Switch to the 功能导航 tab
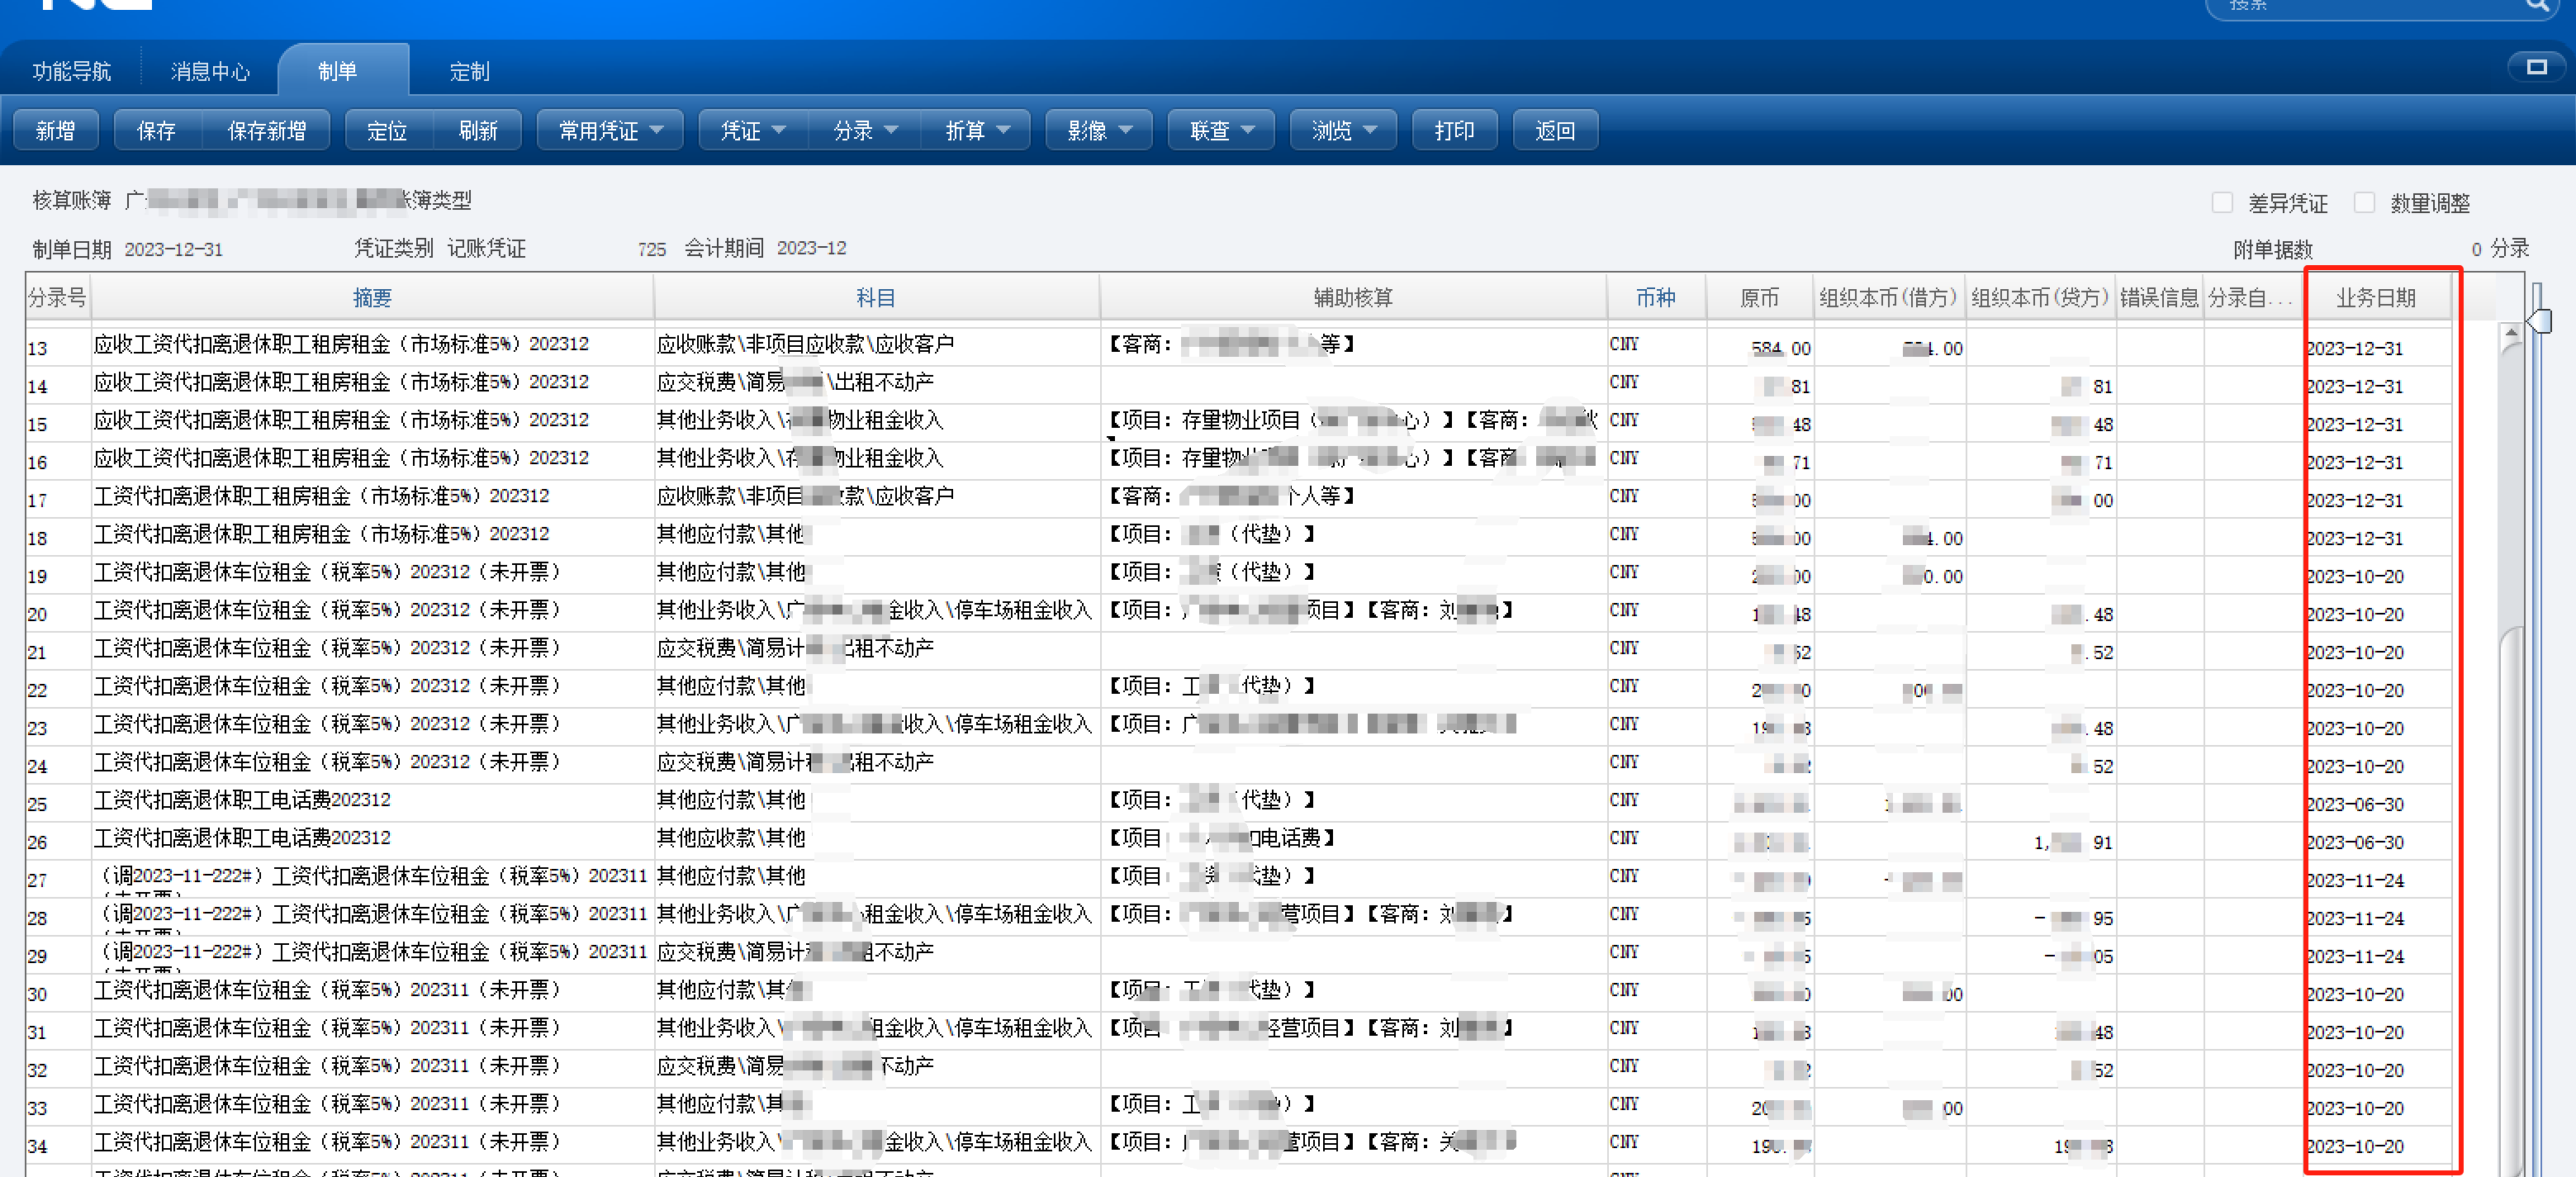 [x=71, y=71]
